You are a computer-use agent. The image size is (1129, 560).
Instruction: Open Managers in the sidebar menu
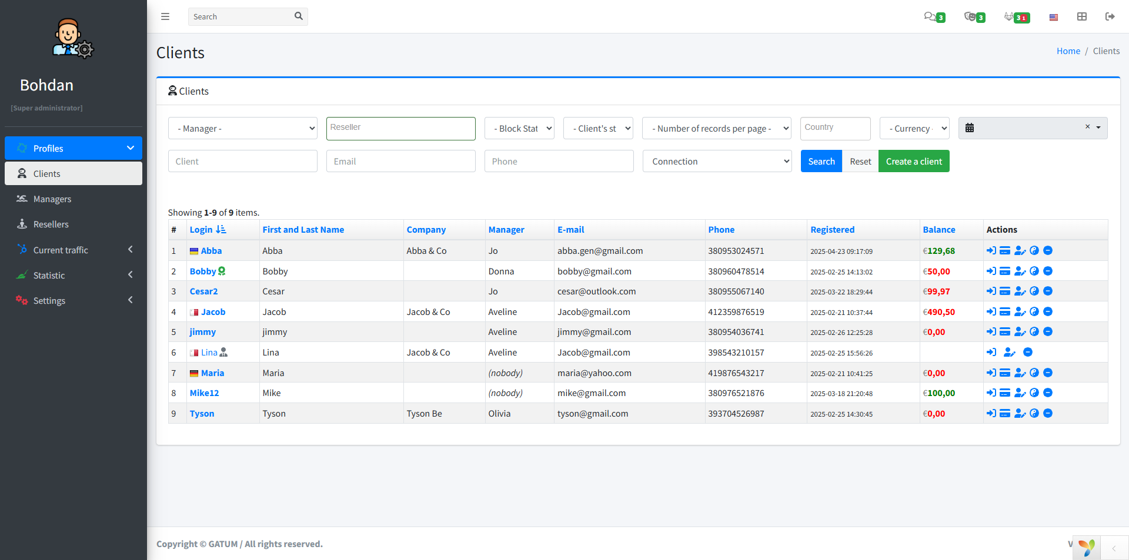point(52,199)
